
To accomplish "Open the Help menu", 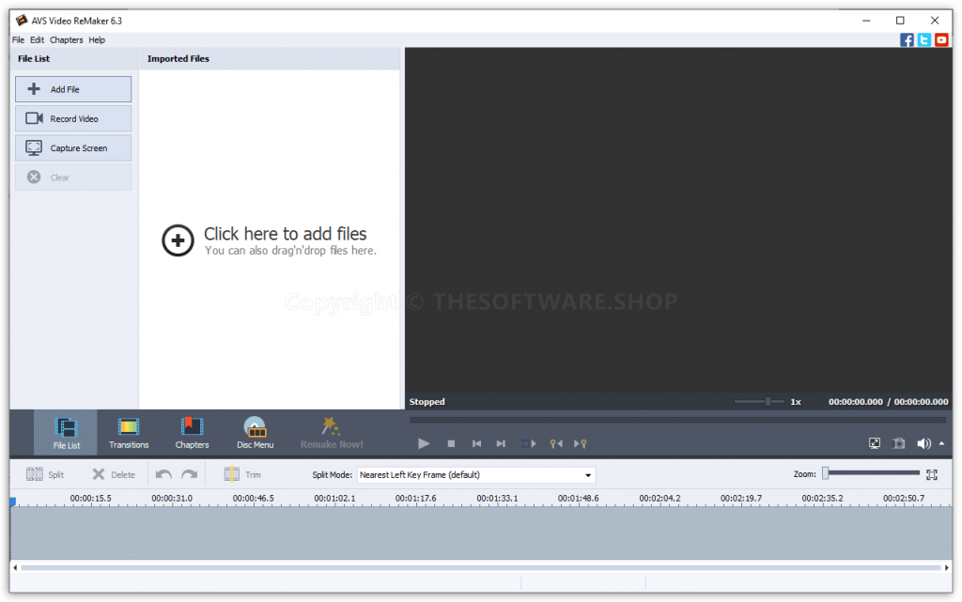I will coord(97,39).
